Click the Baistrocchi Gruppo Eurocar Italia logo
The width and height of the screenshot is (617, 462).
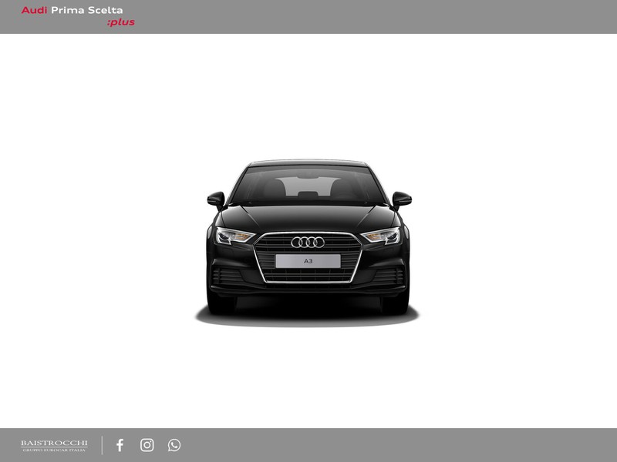(x=54, y=446)
